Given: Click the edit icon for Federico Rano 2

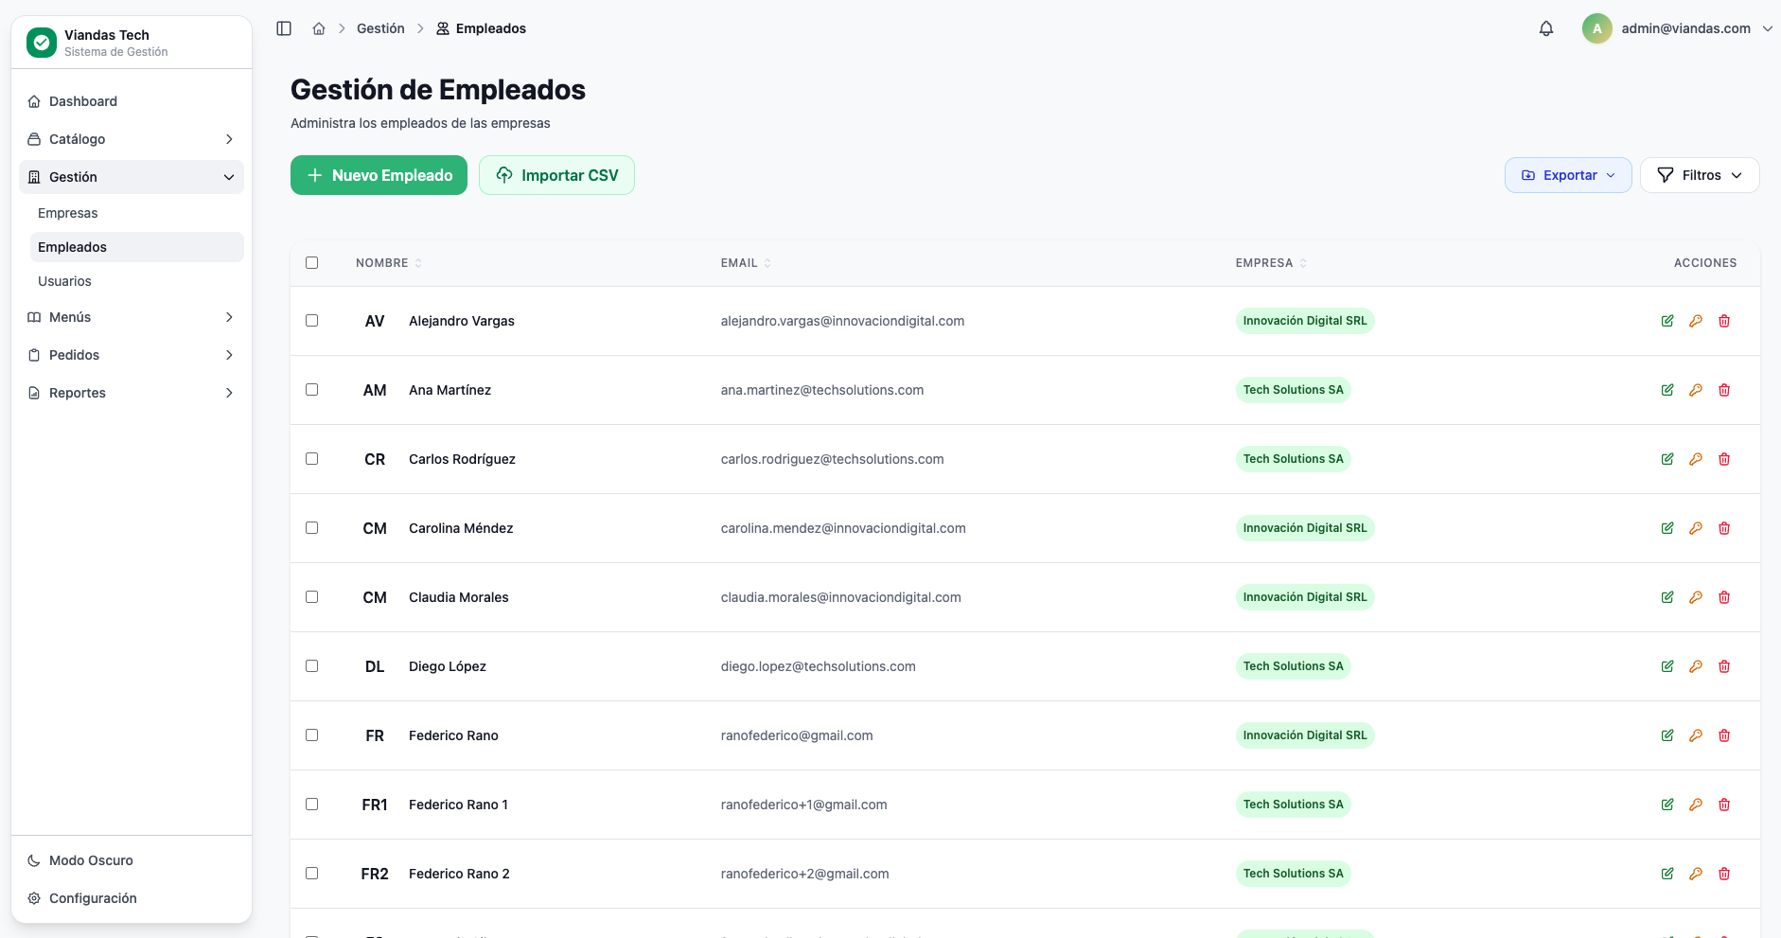Looking at the screenshot, I should coord(1667,874).
